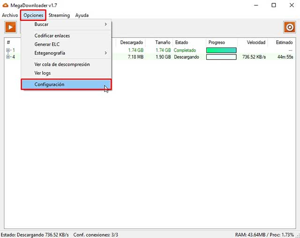Click Conf. conexiones: 3/3 in status bar
300x238 pixels.
pos(96,235)
